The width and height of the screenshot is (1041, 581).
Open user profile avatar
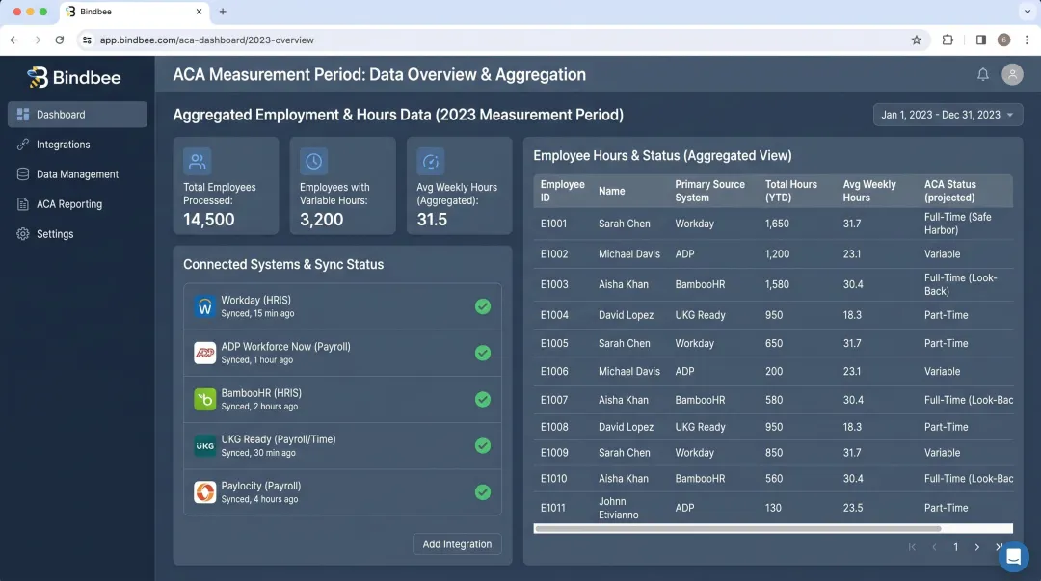(1012, 74)
